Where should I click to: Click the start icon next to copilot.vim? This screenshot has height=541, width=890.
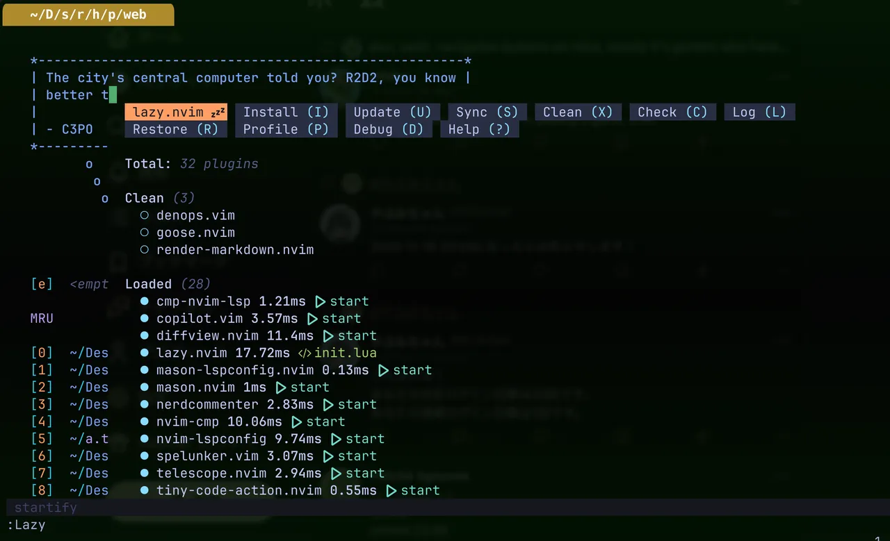click(313, 319)
